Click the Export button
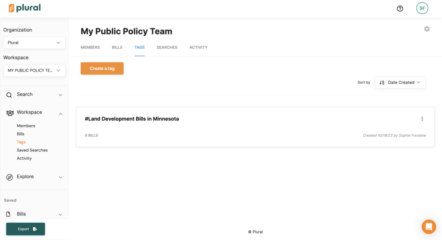Image resolution: width=442 pixels, height=240 pixels. (25, 229)
